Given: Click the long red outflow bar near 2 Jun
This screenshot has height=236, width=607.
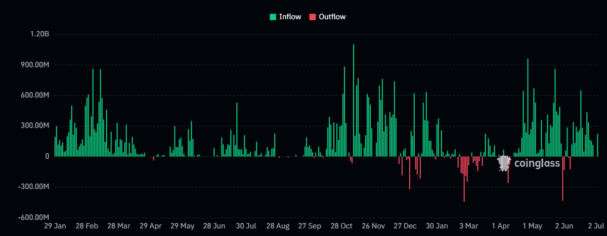Looking at the screenshot, I should (562, 178).
